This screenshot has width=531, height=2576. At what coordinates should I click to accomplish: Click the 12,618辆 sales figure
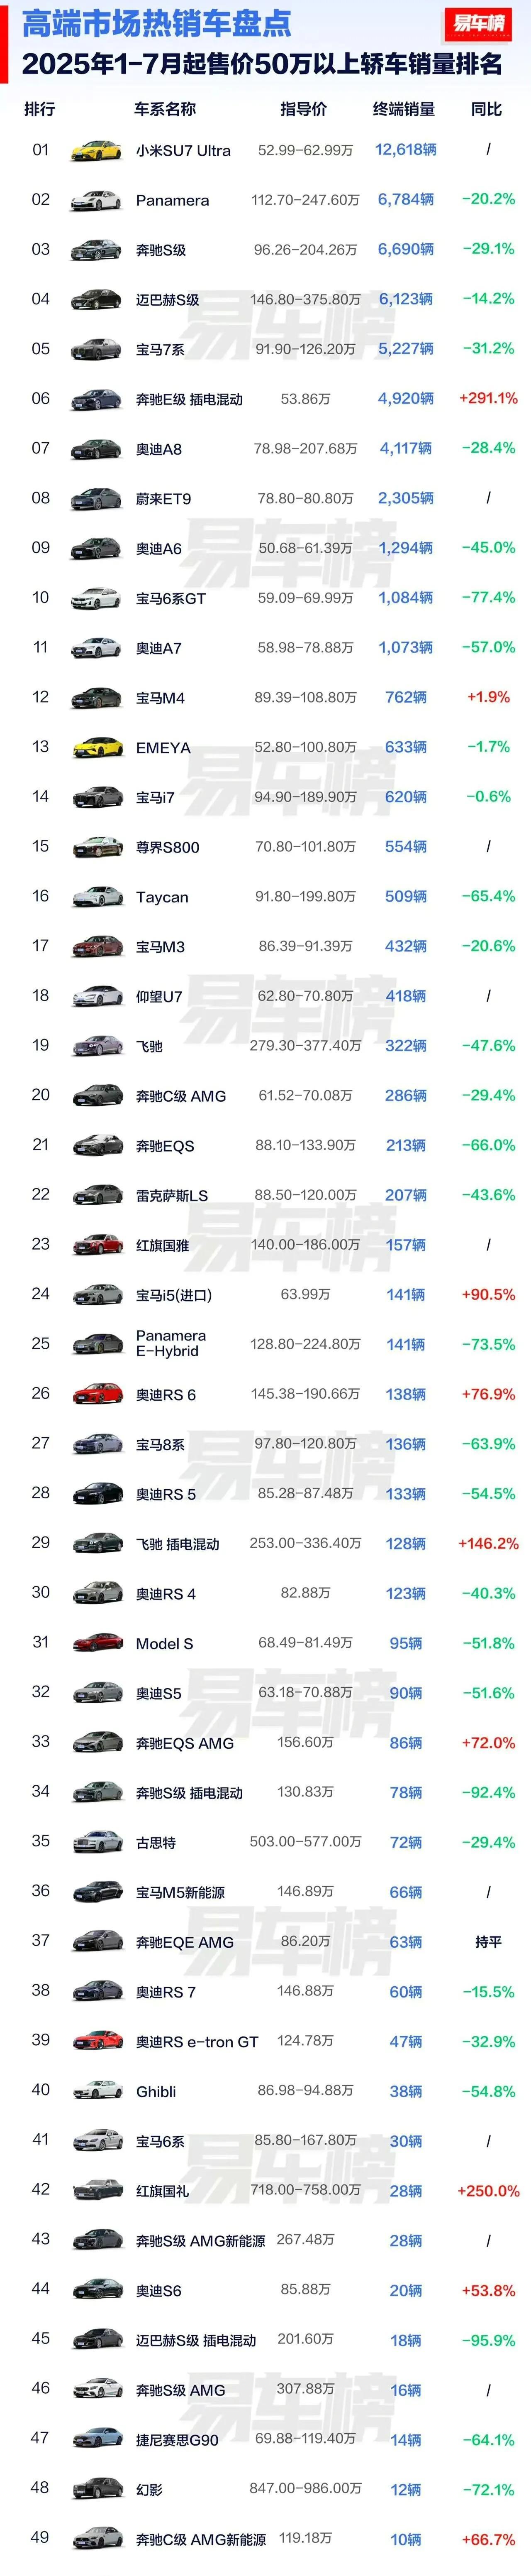pos(405,150)
